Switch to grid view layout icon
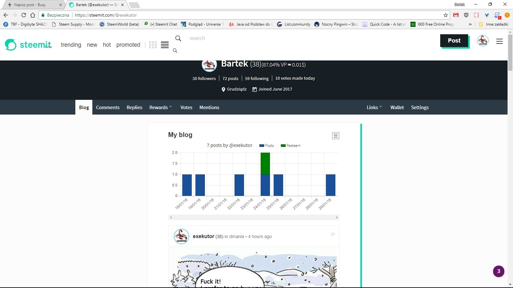Viewport: 513px width, 288px height. pyautogui.click(x=153, y=45)
